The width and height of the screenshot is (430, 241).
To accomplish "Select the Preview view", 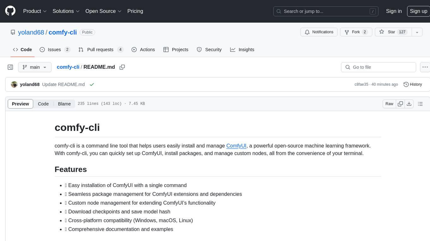I will point(21,104).
